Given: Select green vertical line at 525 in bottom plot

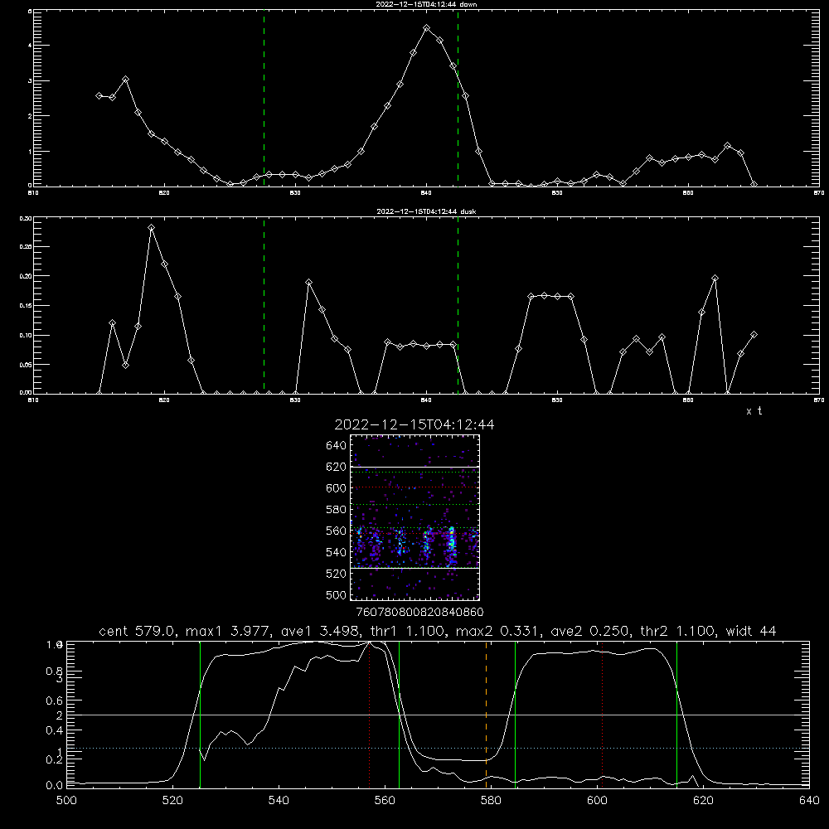Looking at the screenshot, I should click(200, 715).
